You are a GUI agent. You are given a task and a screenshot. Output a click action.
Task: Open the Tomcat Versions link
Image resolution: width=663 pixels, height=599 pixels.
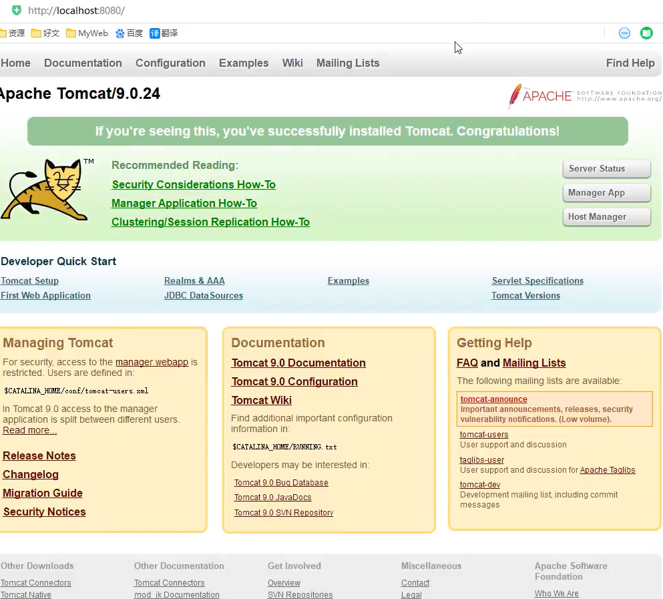pos(525,295)
